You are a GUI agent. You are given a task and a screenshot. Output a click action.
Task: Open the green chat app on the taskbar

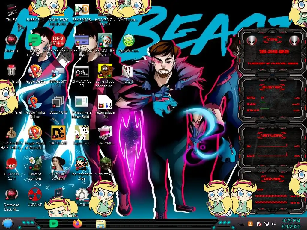[54, 223]
